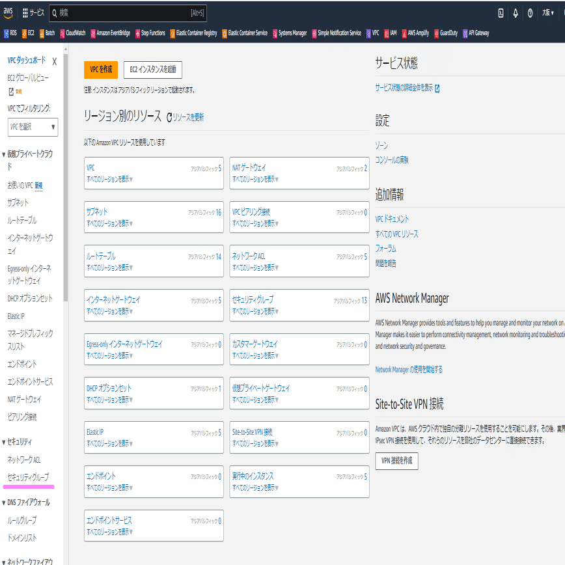The width and height of the screenshot is (565, 565).
Task: Expand すべてのリージョンを表示 under Elastic IP card
Action: (109, 443)
